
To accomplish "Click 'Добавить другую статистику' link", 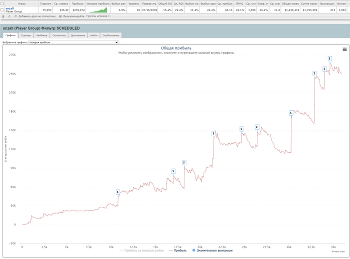I will tap(37, 17).
